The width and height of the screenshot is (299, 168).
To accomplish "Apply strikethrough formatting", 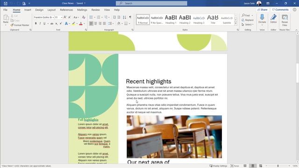I will (x=52, y=24).
